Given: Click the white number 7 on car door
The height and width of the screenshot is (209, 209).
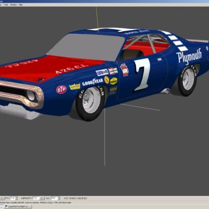Looking at the screenshot, I should click(x=142, y=75).
